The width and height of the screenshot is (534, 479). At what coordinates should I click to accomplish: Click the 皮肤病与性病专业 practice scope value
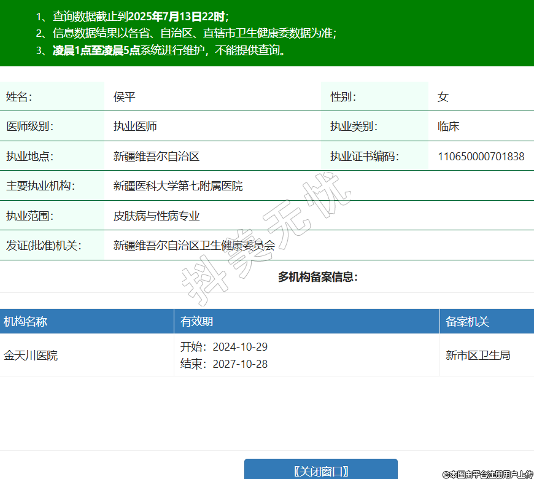click(x=157, y=216)
